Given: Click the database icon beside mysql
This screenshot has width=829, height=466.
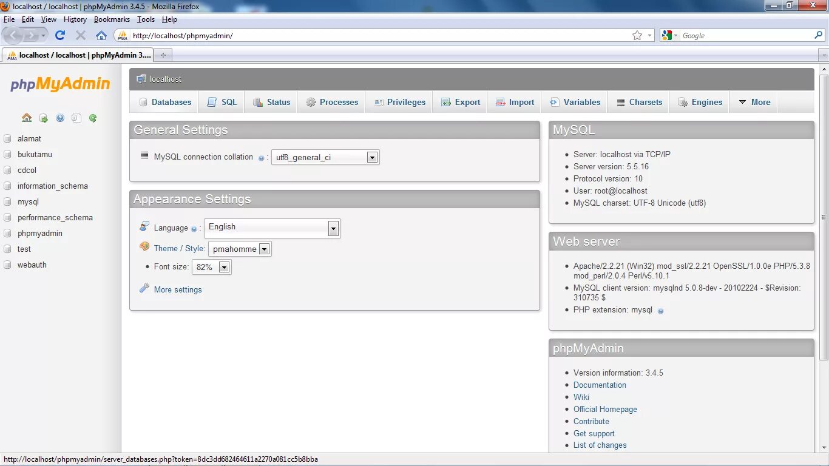Looking at the screenshot, I should (7, 201).
